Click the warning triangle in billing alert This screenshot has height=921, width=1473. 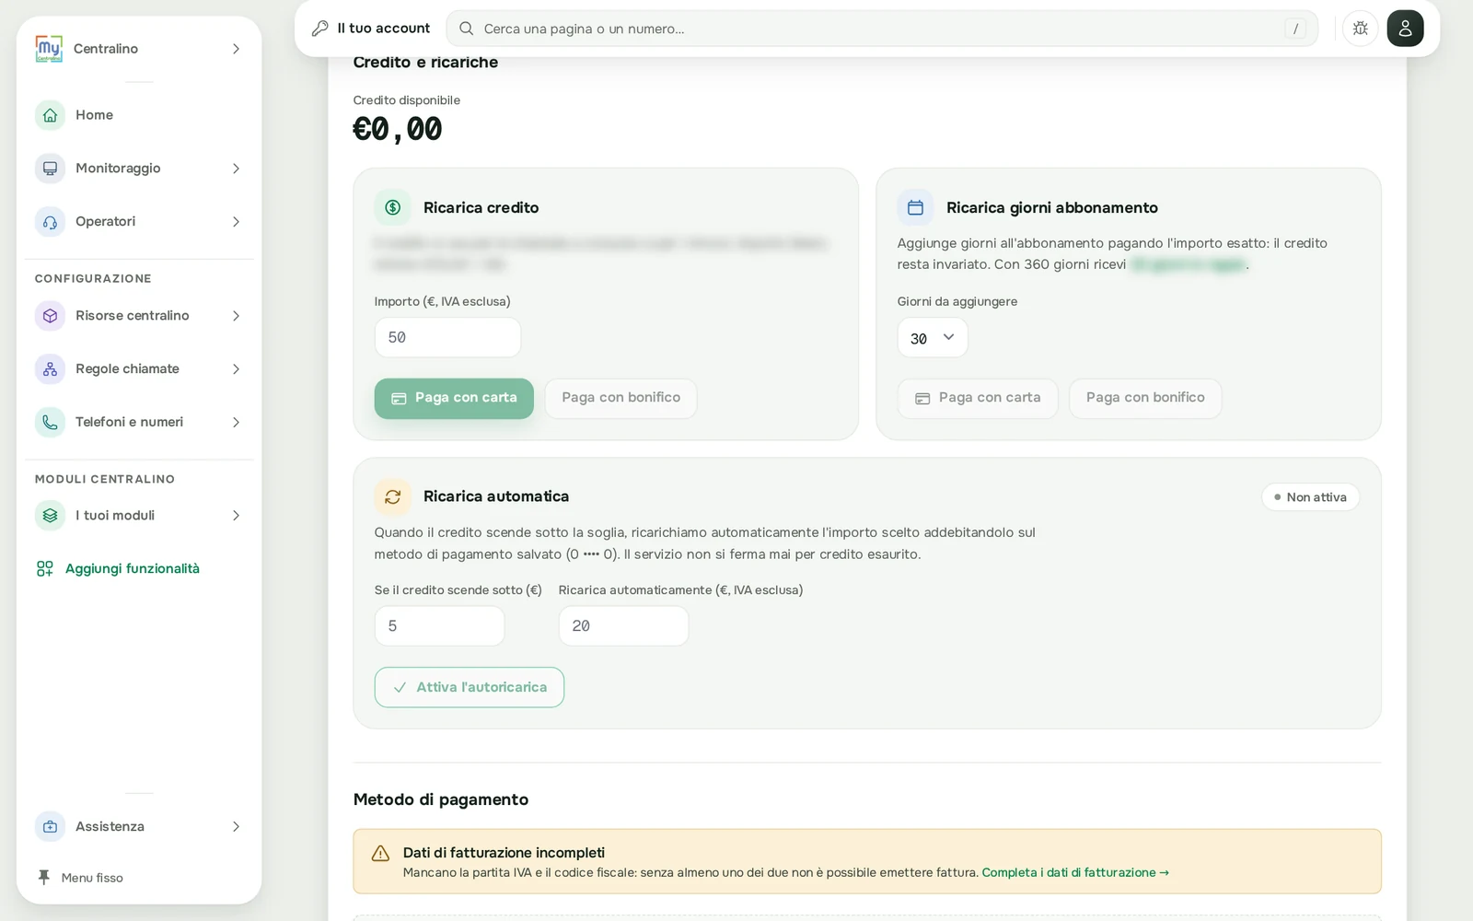pyautogui.click(x=380, y=854)
